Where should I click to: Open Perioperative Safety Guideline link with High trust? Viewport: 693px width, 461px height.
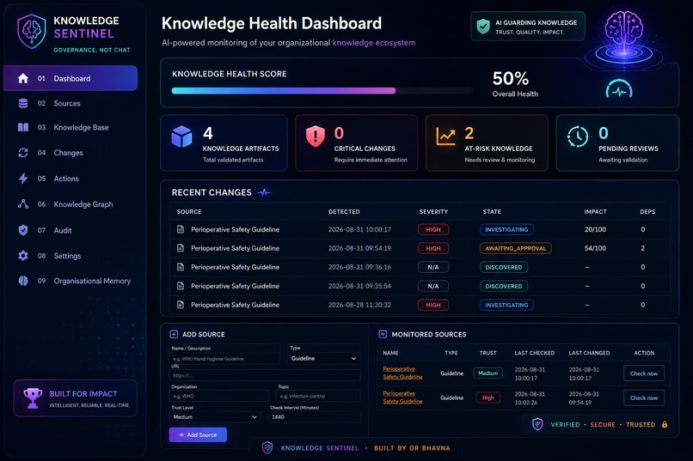pos(402,397)
